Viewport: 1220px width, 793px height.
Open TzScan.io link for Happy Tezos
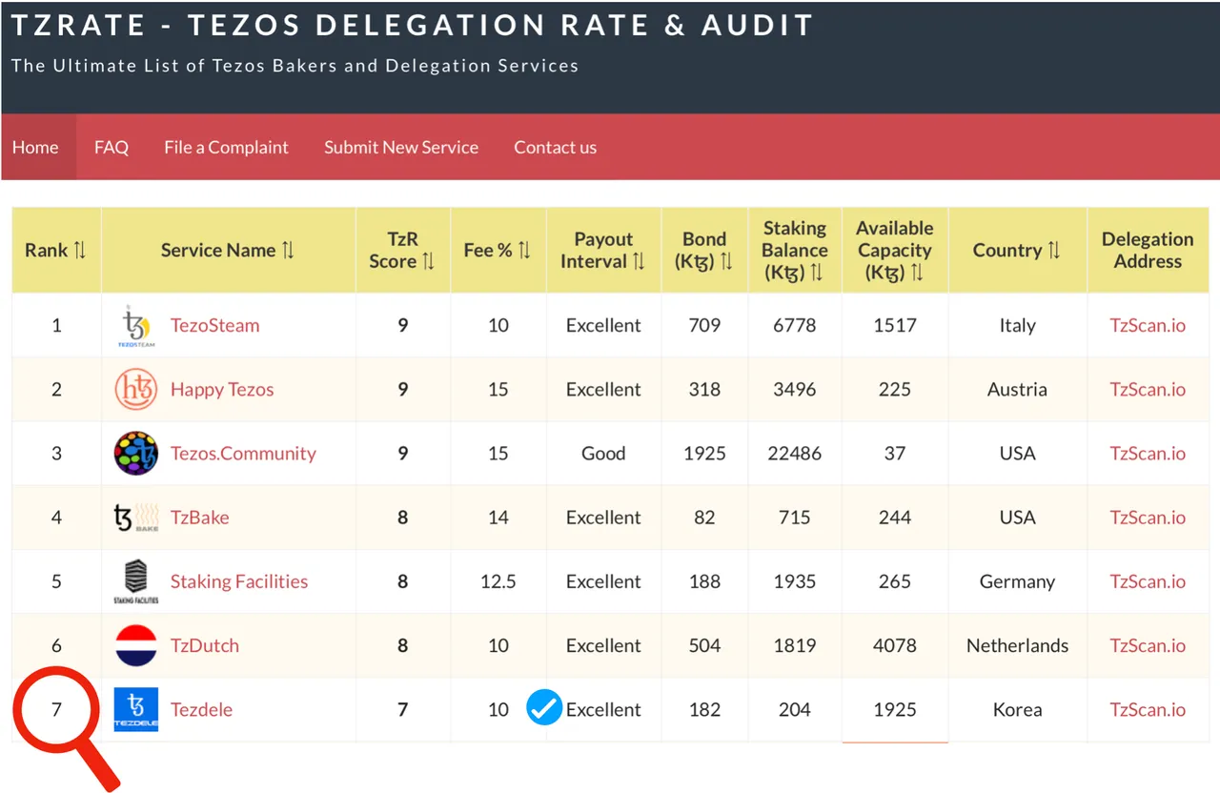tap(1148, 389)
